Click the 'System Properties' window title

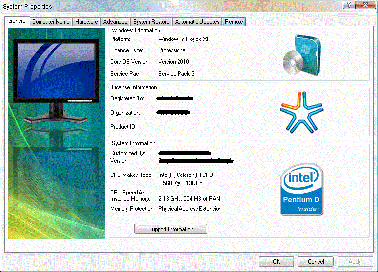point(27,6)
